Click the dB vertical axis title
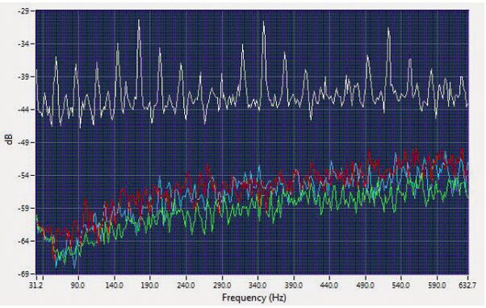 pos(10,139)
